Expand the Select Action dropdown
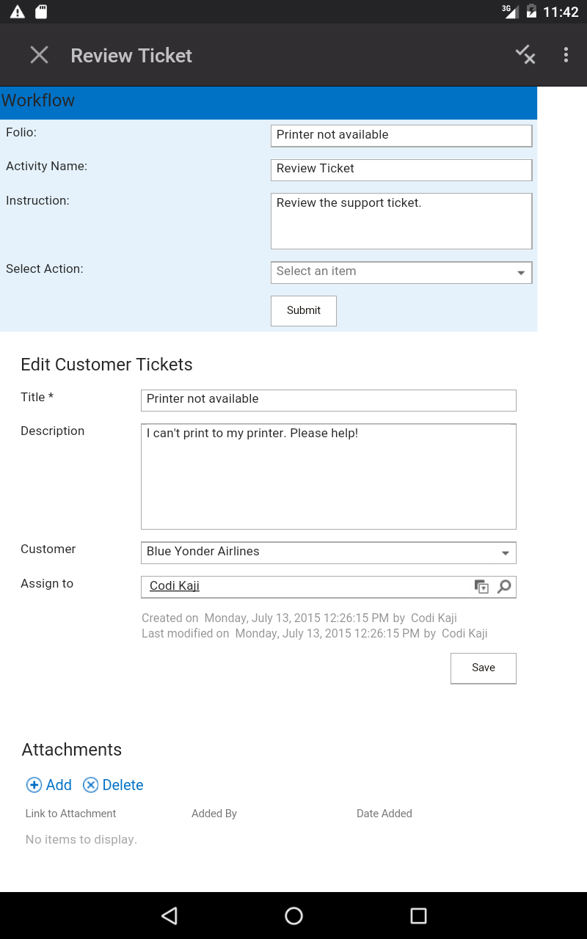Screen dimensions: 587x939 (401, 272)
